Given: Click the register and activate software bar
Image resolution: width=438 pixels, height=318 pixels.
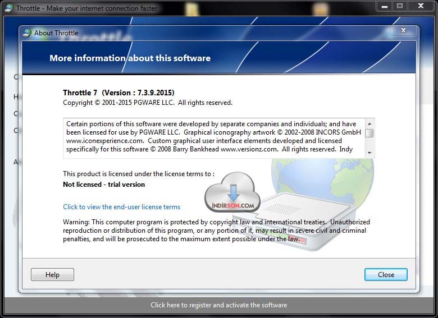Looking at the screenshot, I should pyautogui.click(x=219, y=305).
